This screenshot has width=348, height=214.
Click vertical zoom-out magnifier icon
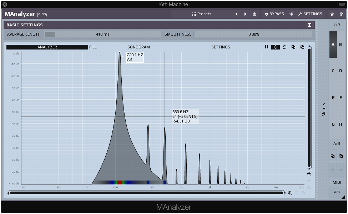pyautogui.click(x=309, y=181)
